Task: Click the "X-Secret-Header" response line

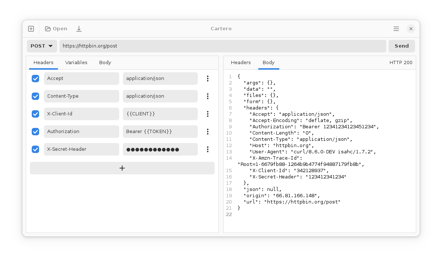Action: click(298, 177)
